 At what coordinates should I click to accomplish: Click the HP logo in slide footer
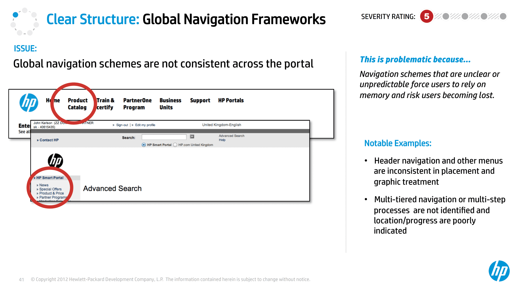click(x=499, y=271)
